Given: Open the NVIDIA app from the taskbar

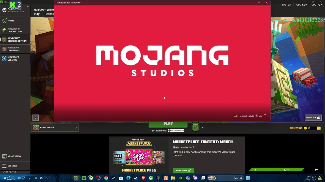Looking at the screenshot, I should point(181,178).
